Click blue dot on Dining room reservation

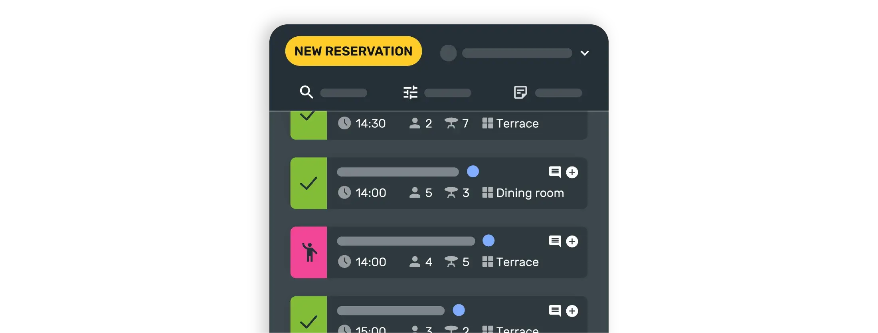tap(473, 171)
